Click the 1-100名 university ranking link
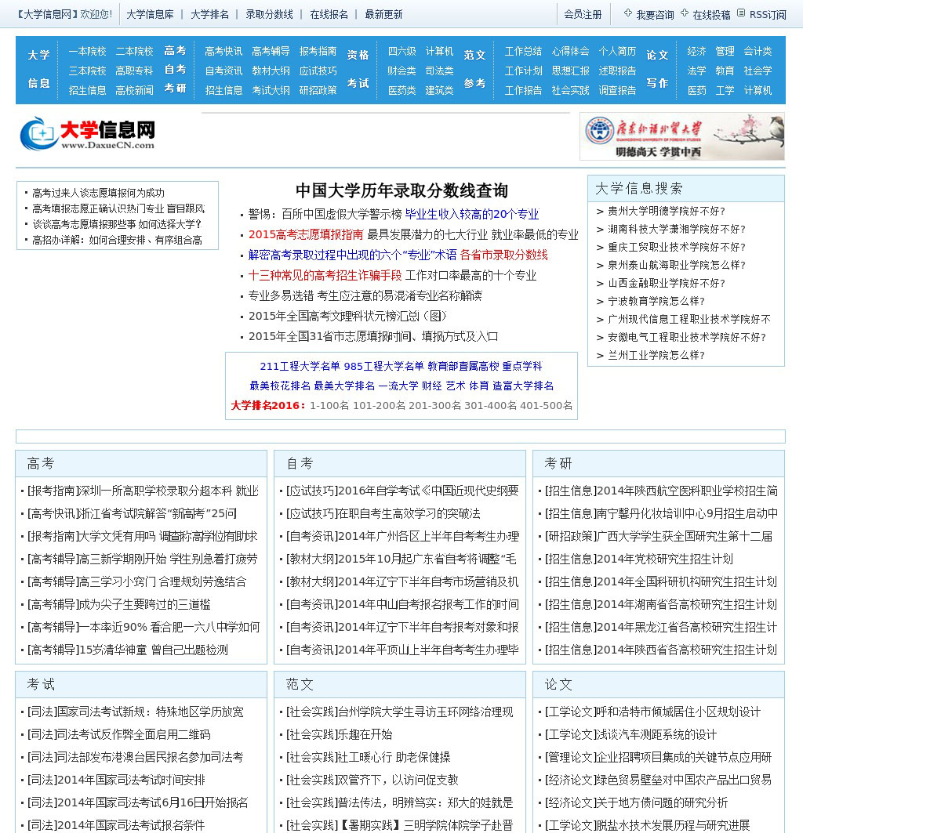Screen dimensions: 941x833 (329, 406)
